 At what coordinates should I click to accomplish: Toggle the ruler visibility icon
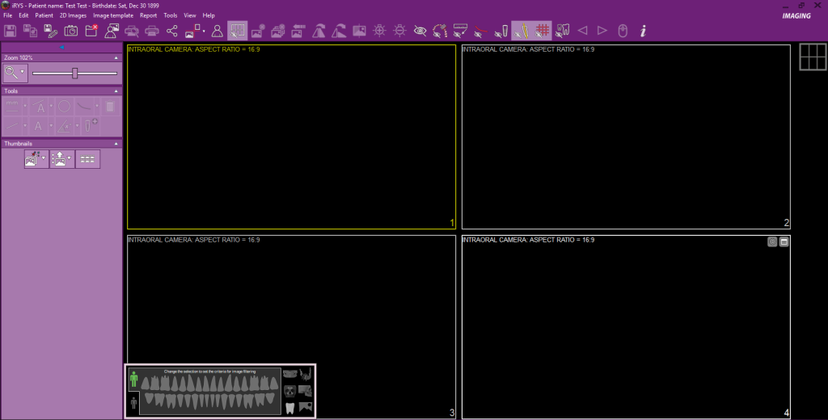pos(461,31)
